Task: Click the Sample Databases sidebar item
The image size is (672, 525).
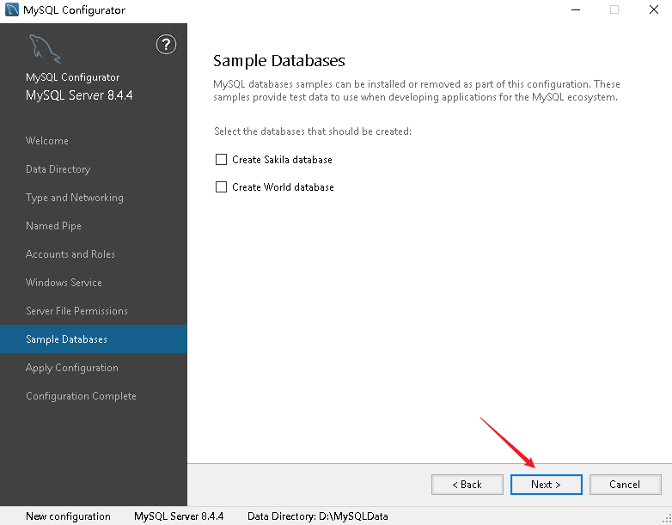Action: (66, 339)
